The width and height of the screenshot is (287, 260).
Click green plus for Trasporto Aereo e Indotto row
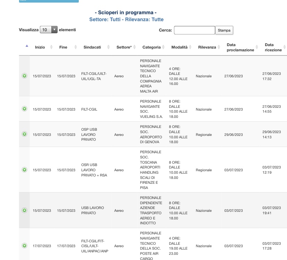[x=24, y=210]
